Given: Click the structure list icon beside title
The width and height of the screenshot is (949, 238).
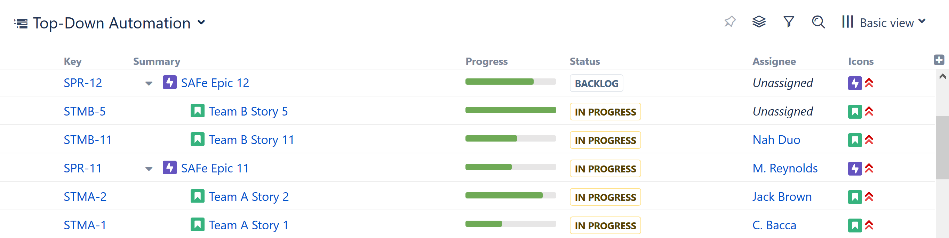Looking at the screenshot, I should click(21, 24).
